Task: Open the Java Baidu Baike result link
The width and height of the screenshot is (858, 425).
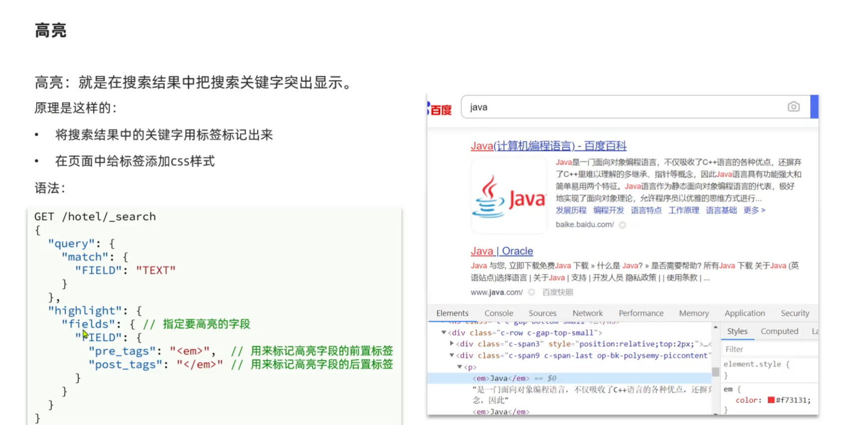Action: pyautogui.click(x=548, y=146)
